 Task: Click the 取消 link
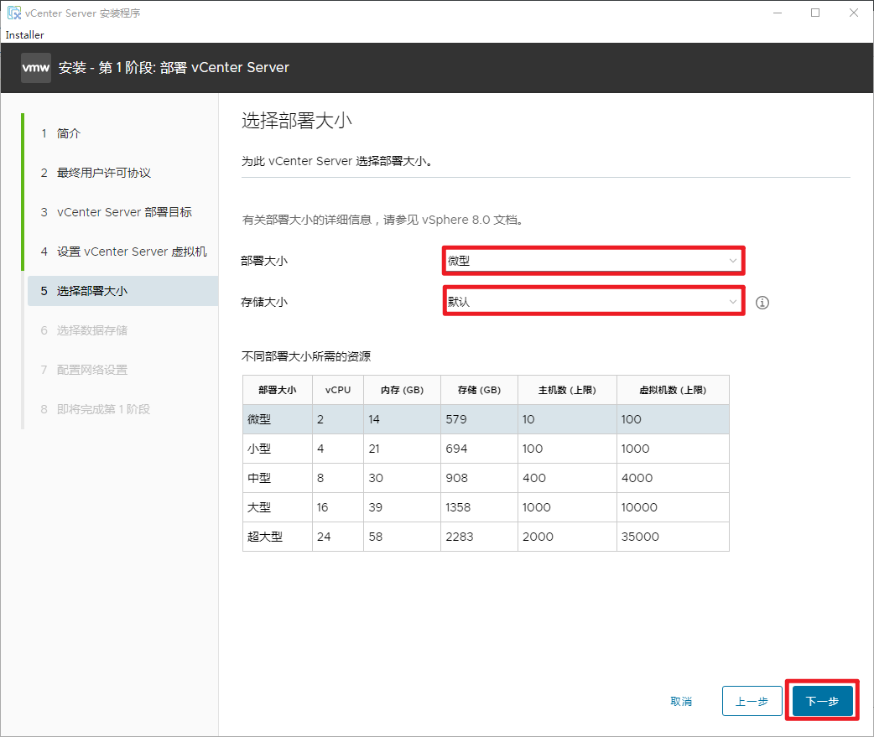click(x=681, y=701)
